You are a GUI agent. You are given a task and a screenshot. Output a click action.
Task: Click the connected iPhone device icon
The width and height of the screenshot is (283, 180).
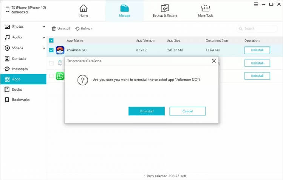[8, 9]
